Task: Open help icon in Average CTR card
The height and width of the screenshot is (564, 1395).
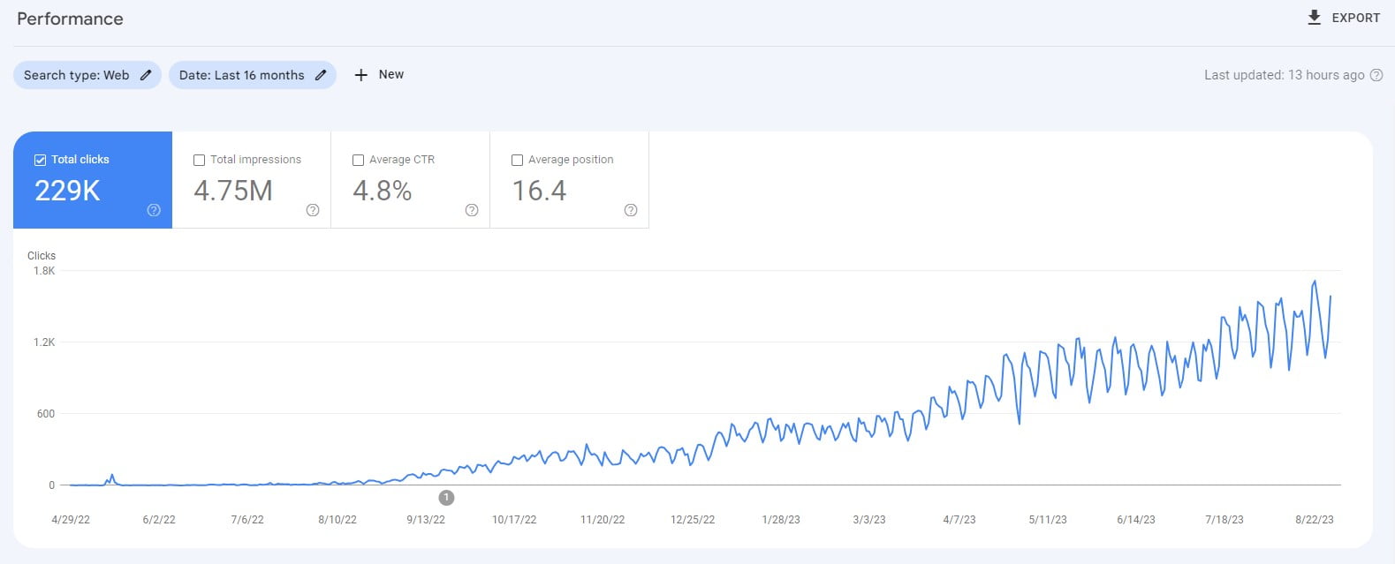Action: [x=472, y=210]
